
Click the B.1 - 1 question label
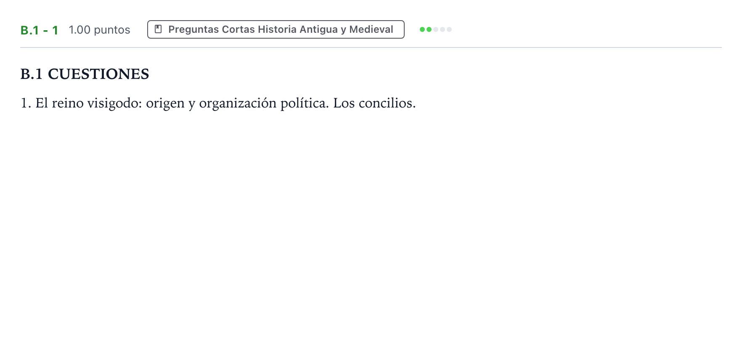pyautogui.click(x=40, y=30)
